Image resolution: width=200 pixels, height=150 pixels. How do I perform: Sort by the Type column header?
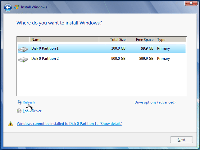click(171, 39)
